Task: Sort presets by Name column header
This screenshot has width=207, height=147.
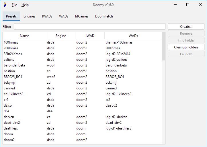Action: coord(24,36)
